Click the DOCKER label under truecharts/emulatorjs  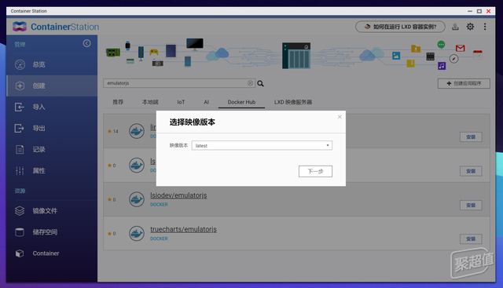159,239
